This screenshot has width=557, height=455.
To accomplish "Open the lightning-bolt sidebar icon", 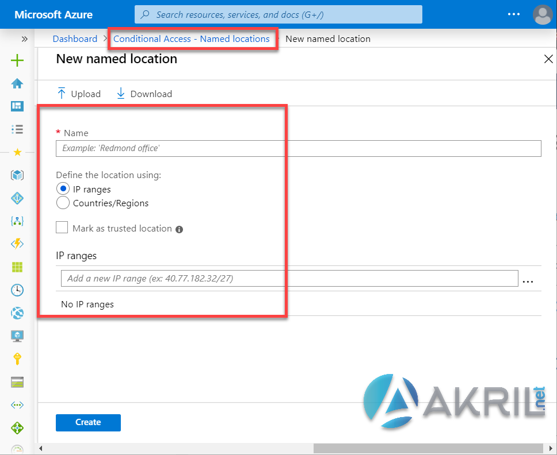I will point(17,244).
